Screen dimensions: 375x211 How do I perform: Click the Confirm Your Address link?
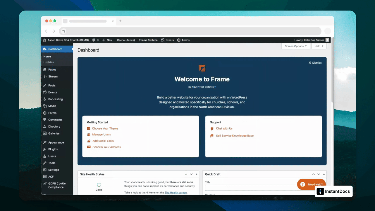pyautogui.click(x=106, y=147)
